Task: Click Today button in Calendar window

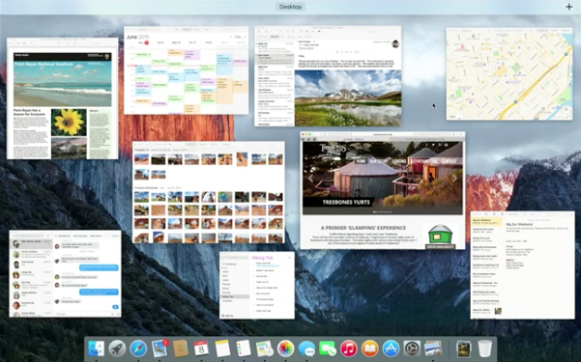Action: click(238, 37)
